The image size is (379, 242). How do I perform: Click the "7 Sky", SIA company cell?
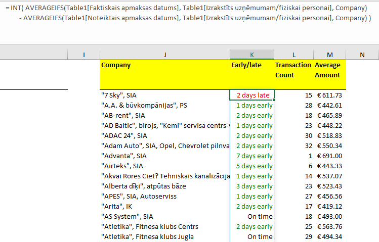click(x=165, y=95)
